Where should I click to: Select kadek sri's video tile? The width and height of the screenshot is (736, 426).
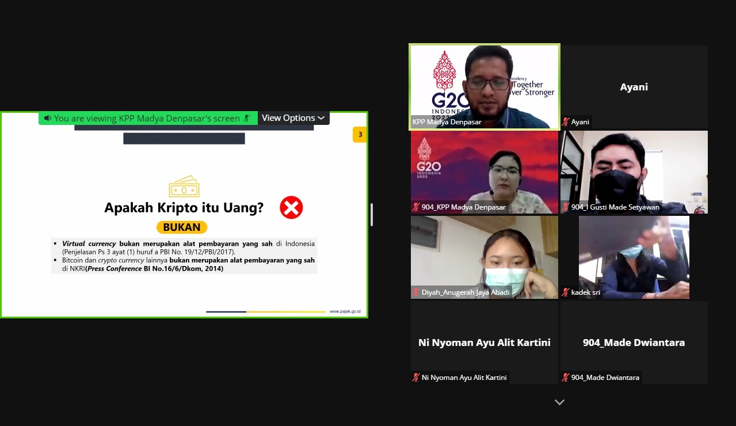click(x=634, y=257)
